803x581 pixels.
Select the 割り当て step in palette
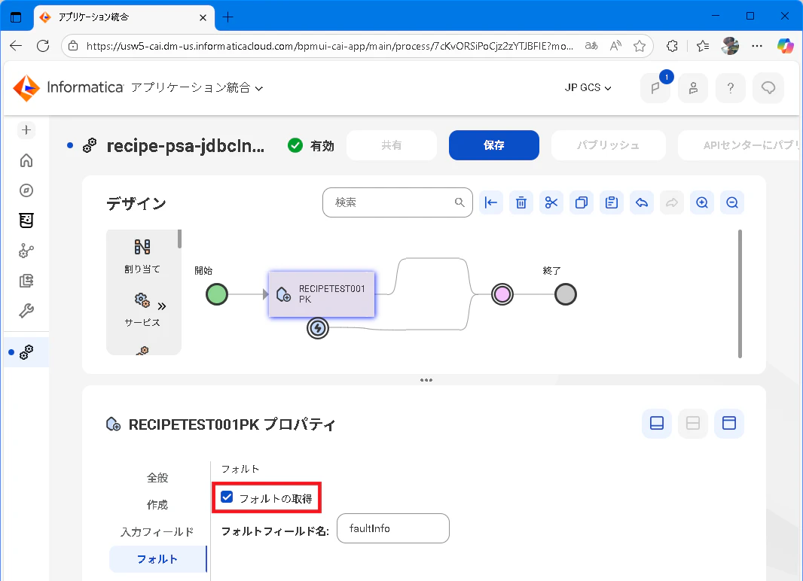pos(142,256)
